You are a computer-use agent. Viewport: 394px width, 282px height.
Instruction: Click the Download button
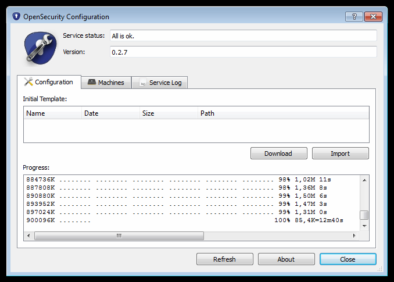278,154
